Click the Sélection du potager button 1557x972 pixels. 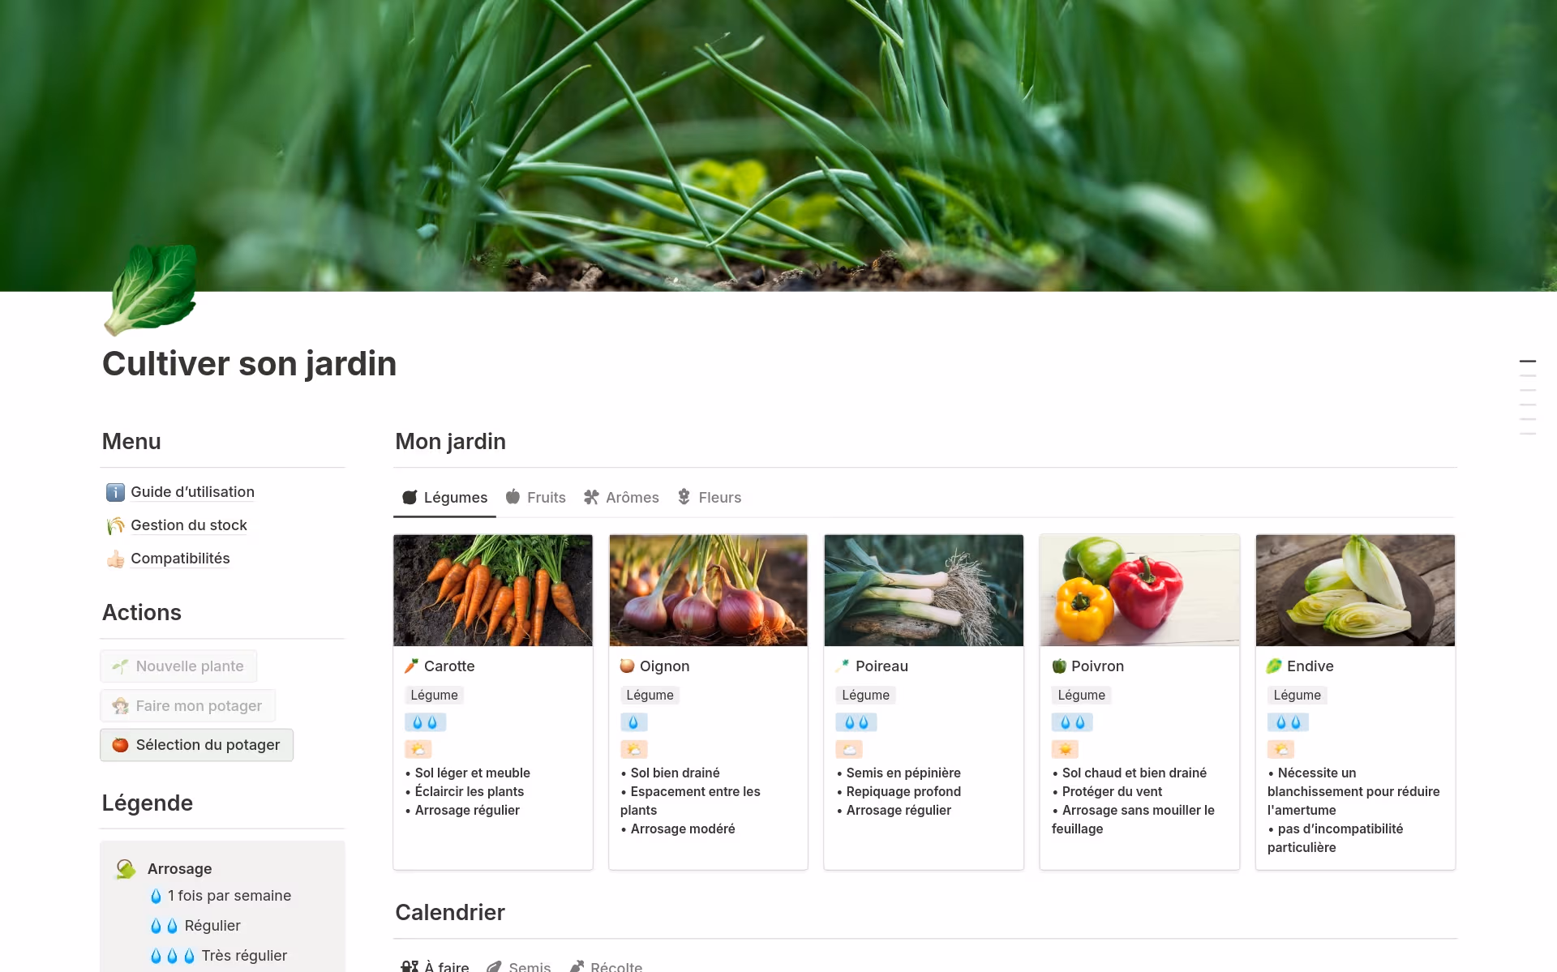pyautogui.click(x=196, y=745)
